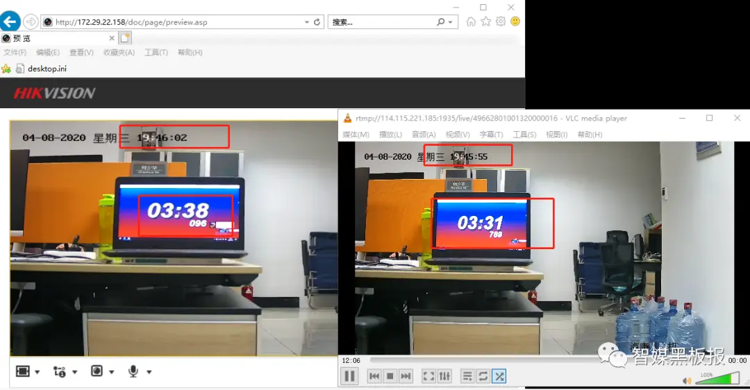Add to favorites bar star icon
750x390 pixels.
tap(6, 69)
